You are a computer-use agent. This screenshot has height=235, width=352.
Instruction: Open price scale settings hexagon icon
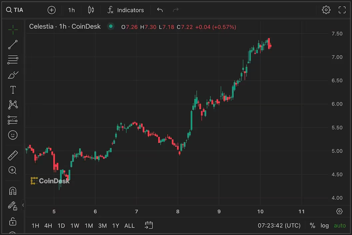coord(339,211)
